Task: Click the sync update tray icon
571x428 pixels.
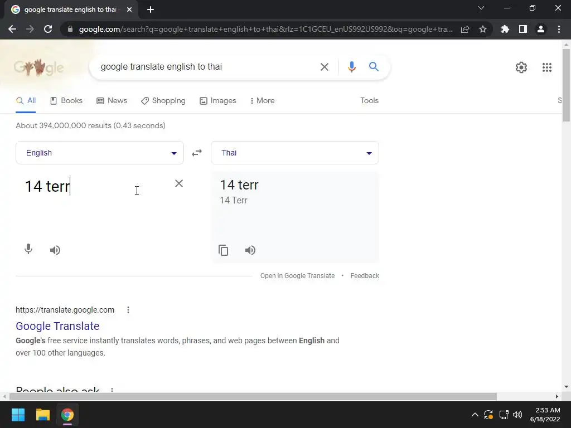Action: tap(488, 415)
